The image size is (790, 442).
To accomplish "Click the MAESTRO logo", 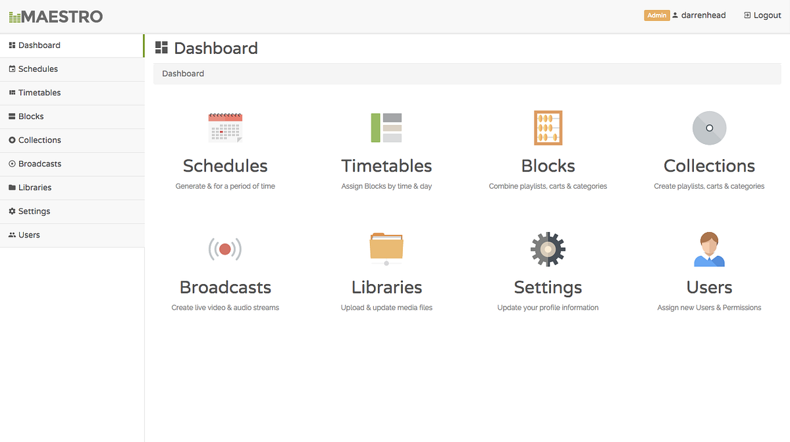I will 56,16.
